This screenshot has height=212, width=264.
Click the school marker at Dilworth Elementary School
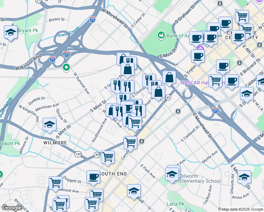click(x=172, y=175)
